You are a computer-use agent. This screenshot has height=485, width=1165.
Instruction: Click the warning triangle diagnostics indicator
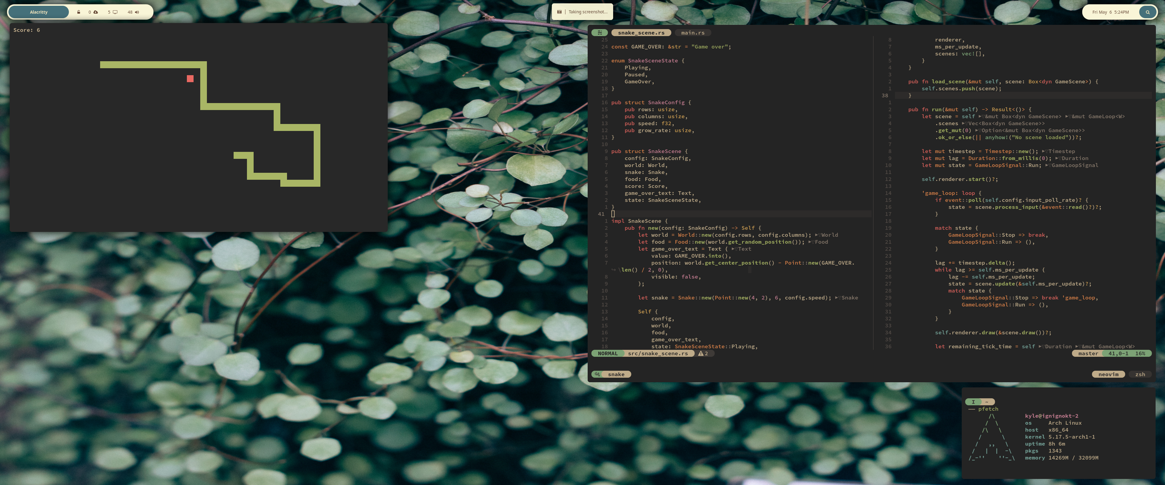click(701, 353)
